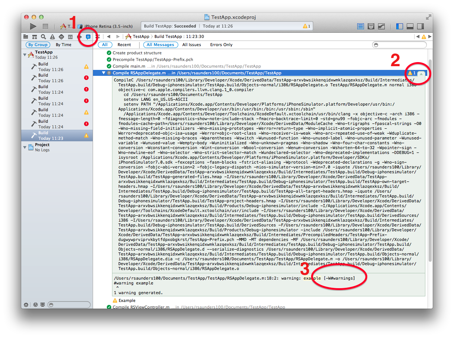Screen dimensions: 454x338
Task: Open the Log navigator speech bubble icon
Action: point(88,37)
